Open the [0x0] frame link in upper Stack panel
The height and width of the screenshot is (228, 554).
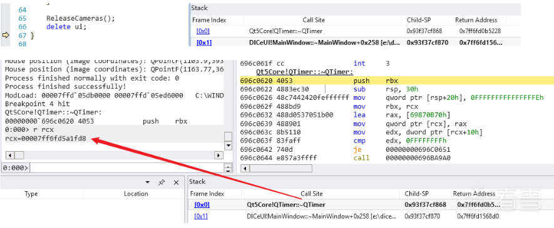click(203, 31)
